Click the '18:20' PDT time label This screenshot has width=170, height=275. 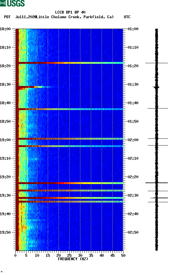(x=5, y=66)
